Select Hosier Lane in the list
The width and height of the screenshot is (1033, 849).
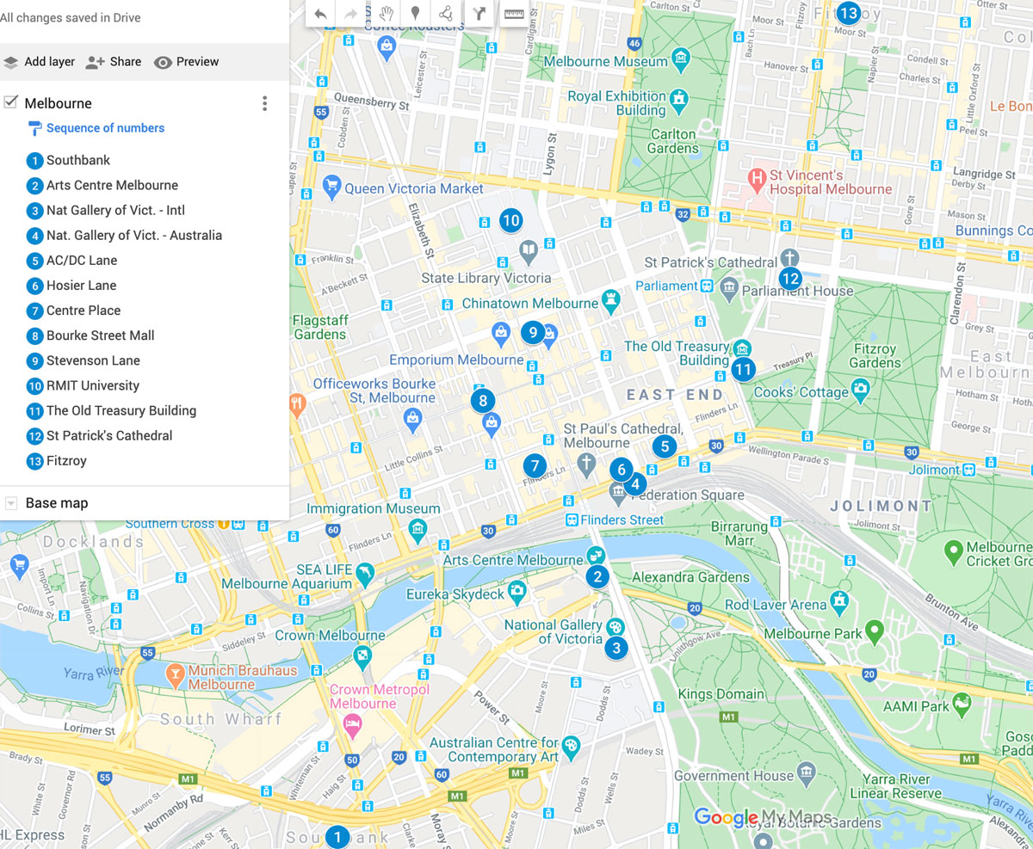tap(81, 285)
